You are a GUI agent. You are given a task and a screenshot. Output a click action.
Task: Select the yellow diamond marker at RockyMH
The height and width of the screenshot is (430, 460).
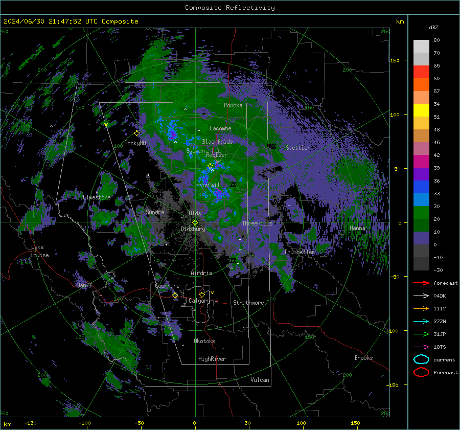click(x=136, y=133)
